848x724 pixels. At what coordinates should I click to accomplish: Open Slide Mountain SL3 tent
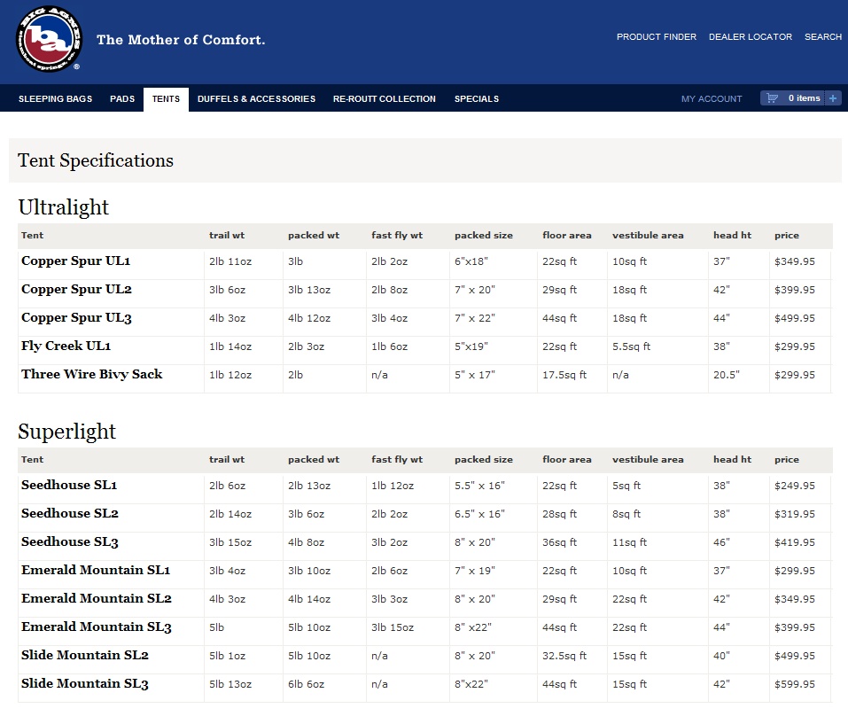85,683
